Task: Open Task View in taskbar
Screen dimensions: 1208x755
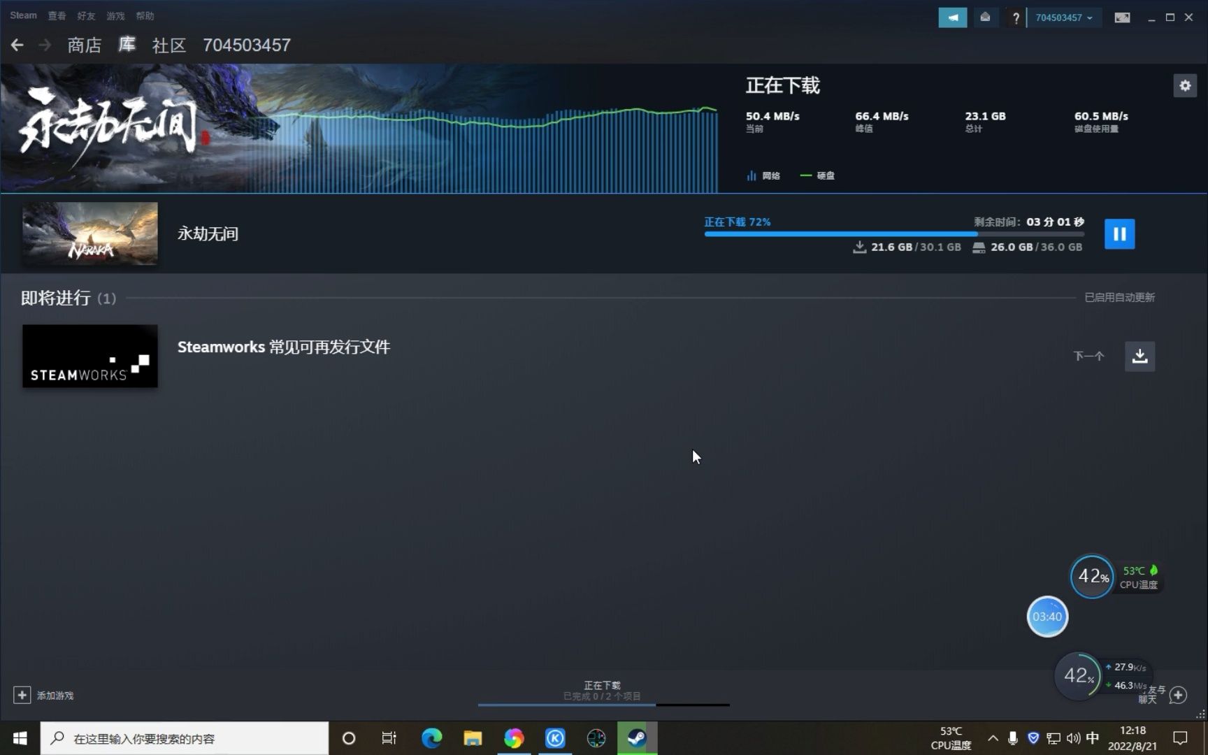Action: point(389,738)
